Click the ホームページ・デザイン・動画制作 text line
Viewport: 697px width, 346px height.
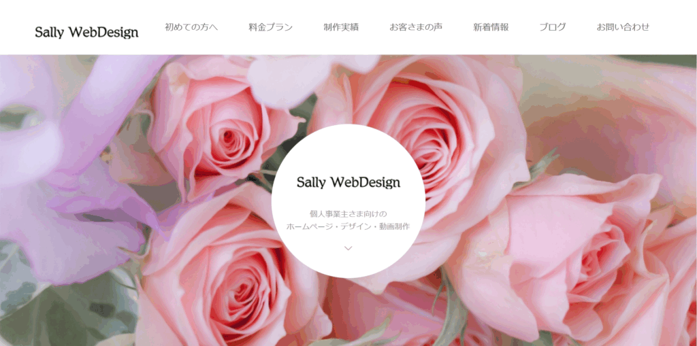tap(348, 226)
